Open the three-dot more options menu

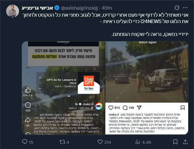click(x=185, y=8)
